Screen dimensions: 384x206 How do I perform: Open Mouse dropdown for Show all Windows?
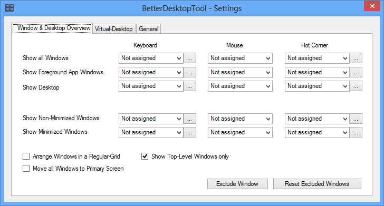[240, 58]
